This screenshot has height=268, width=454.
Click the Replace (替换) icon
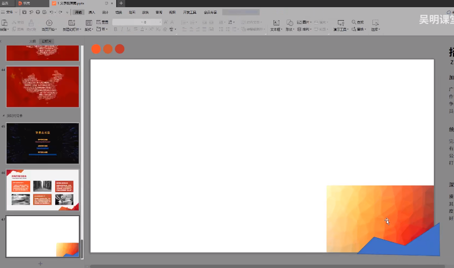(x=354, y=29)
